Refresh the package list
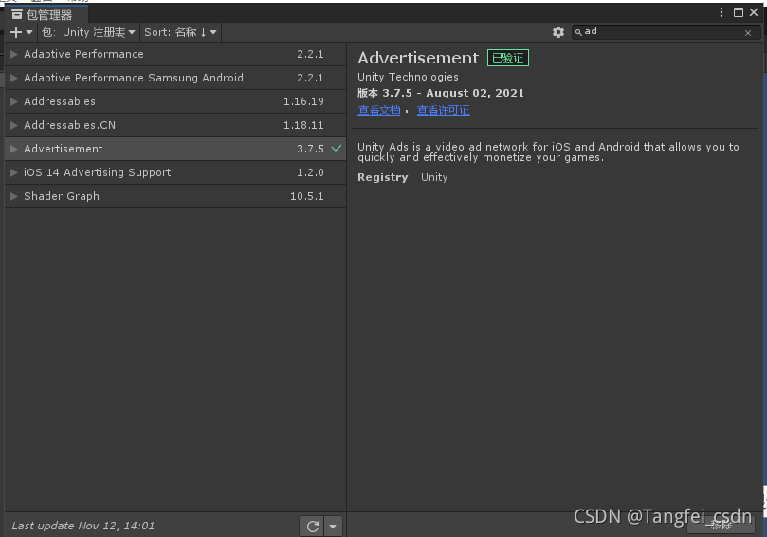Screen dimensions: 767x537 coord(313,527)
